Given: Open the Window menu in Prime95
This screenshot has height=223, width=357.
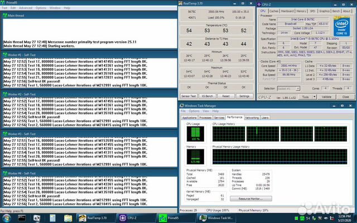Looking at the screenshot, I should click(x=55, y=8).
